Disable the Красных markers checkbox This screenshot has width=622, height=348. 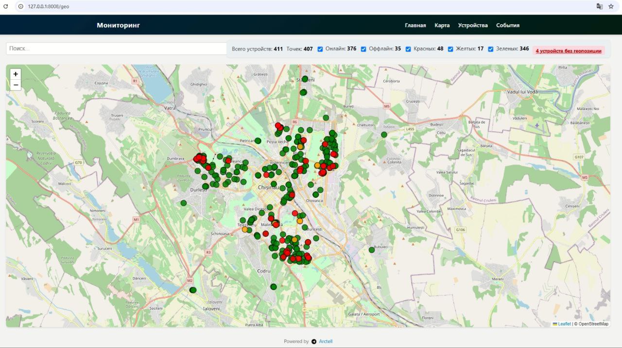(408, 49)
